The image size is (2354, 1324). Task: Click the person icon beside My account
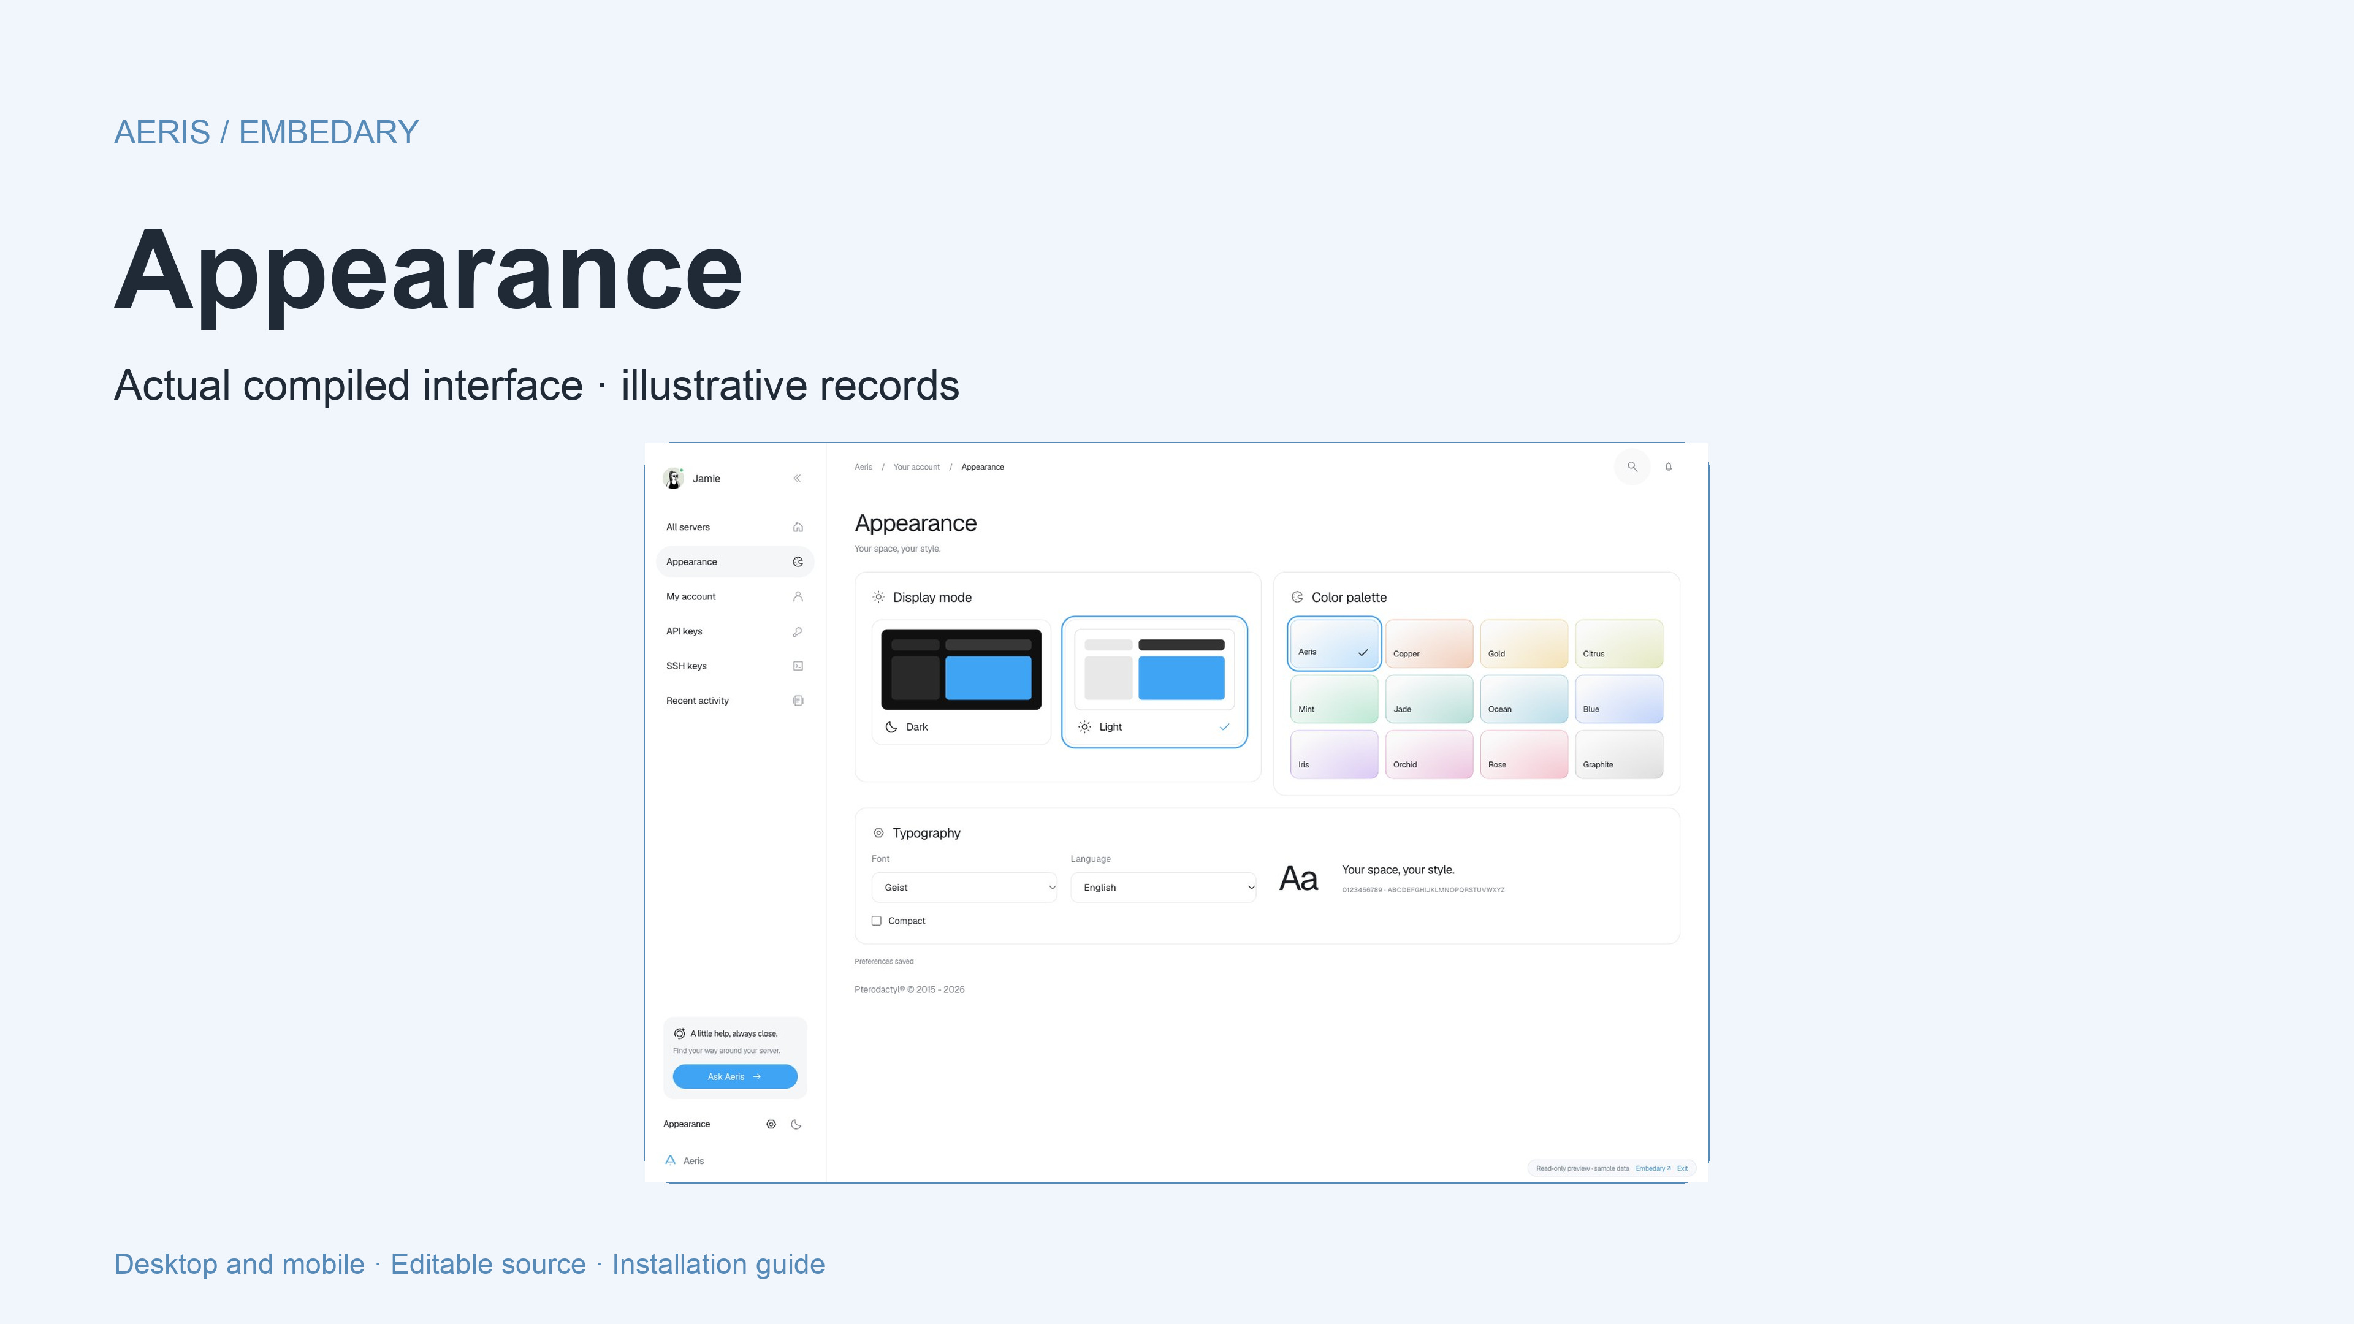pyautogui.click(x=798, y=596)
